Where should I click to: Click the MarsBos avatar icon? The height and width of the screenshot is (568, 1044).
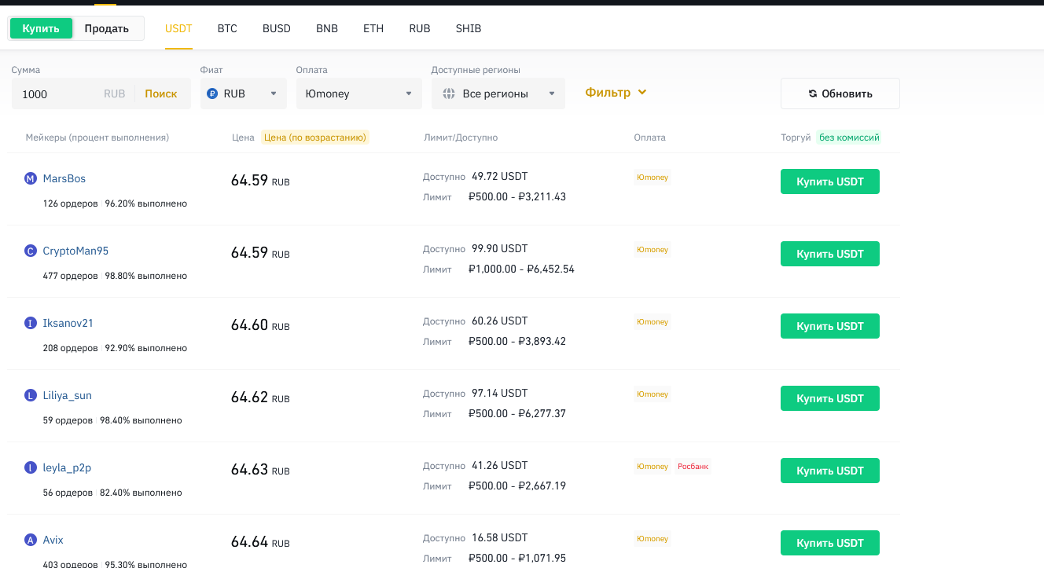tap(31, 179)
